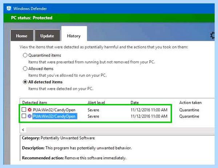Click the horizontal scrollbar track under list
218x168 pixels.
click(x=120, y=130)
